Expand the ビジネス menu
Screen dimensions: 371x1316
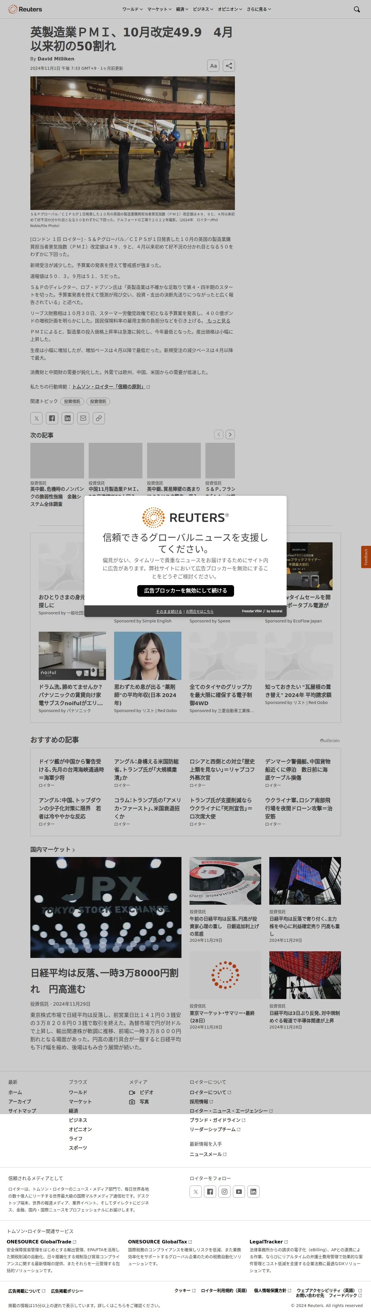coord(203,9)
